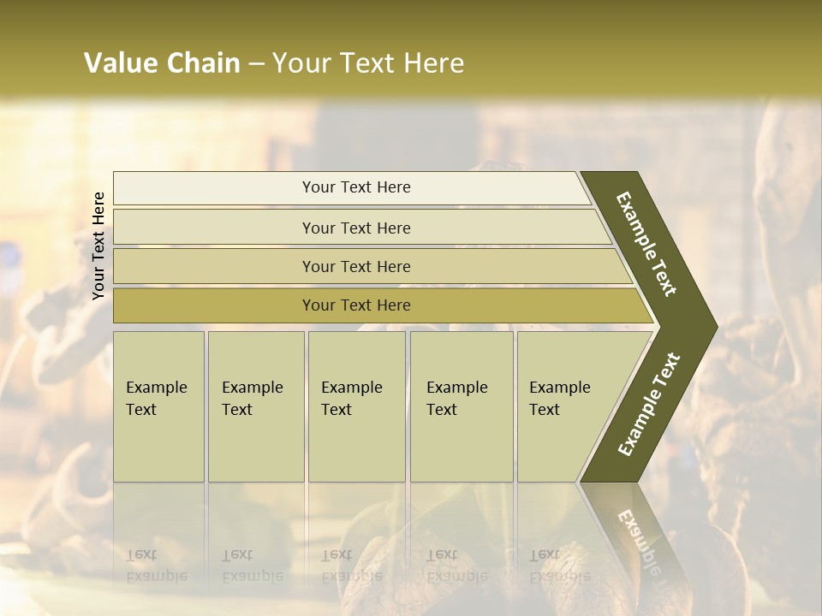The image size is (822, 616).
Task: Click the first 'Example Text' column box
Action: coord(159,406)
